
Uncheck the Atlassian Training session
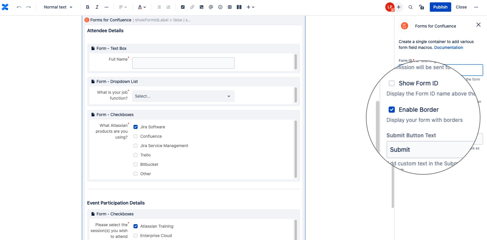(x=136, y=226)
